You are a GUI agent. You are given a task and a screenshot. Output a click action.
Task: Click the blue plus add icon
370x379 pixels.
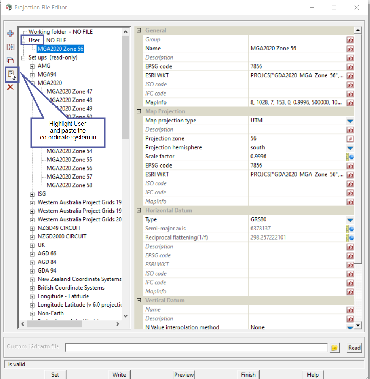[x=11, y=34]
